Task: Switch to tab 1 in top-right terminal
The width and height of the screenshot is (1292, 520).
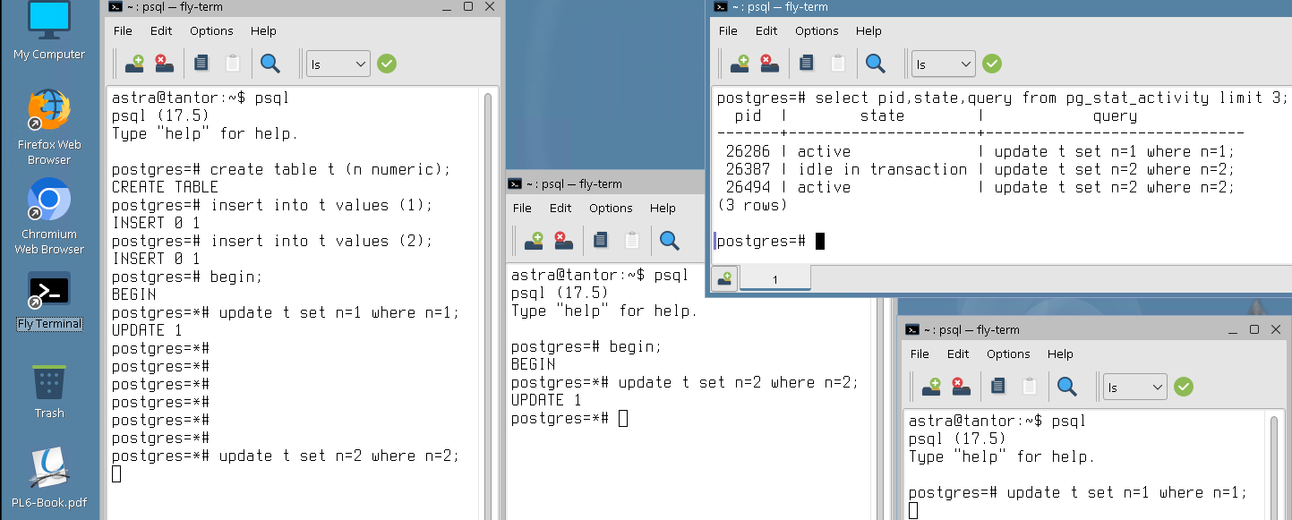Action: pyautogui.click(x=774, y=279)
